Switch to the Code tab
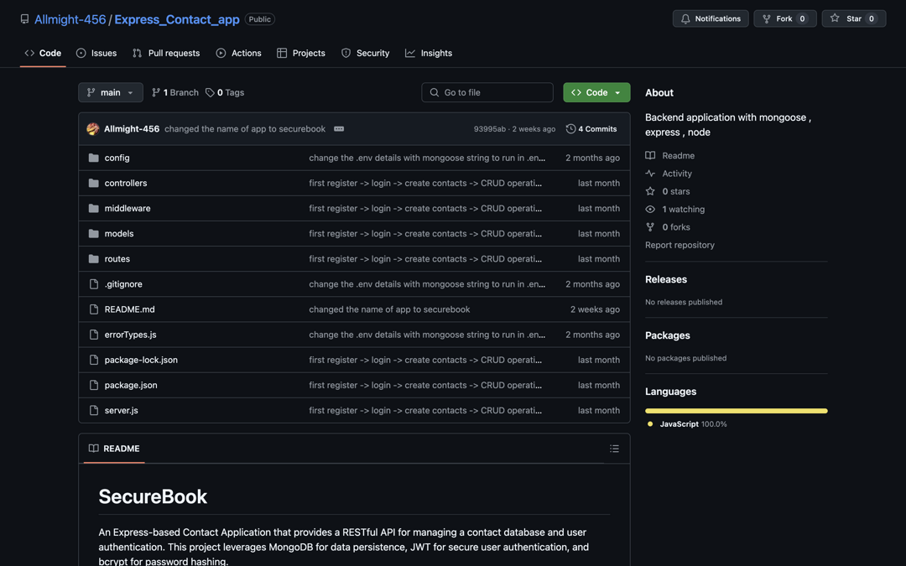The image size is (906, 566). 43,53
